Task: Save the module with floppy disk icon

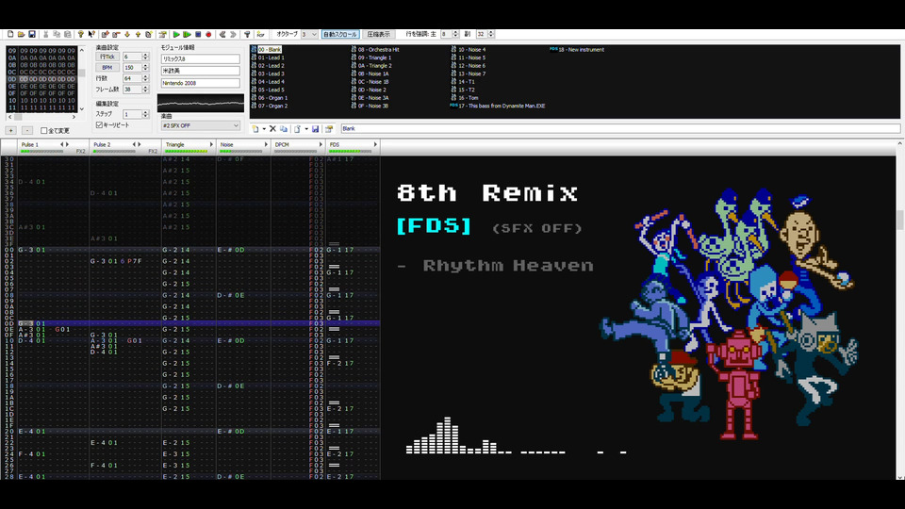Action: [32, 35]
